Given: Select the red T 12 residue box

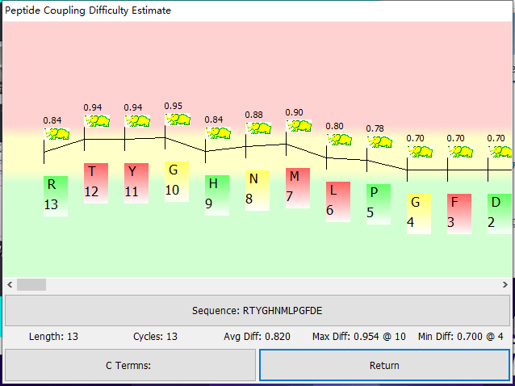Looking at the screenshot, I should [x=95, y=183].
